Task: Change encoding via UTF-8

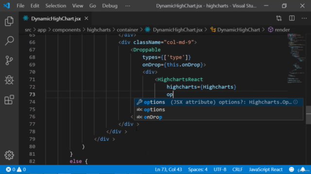Action: pyautogui.click(x=220, y=170)
